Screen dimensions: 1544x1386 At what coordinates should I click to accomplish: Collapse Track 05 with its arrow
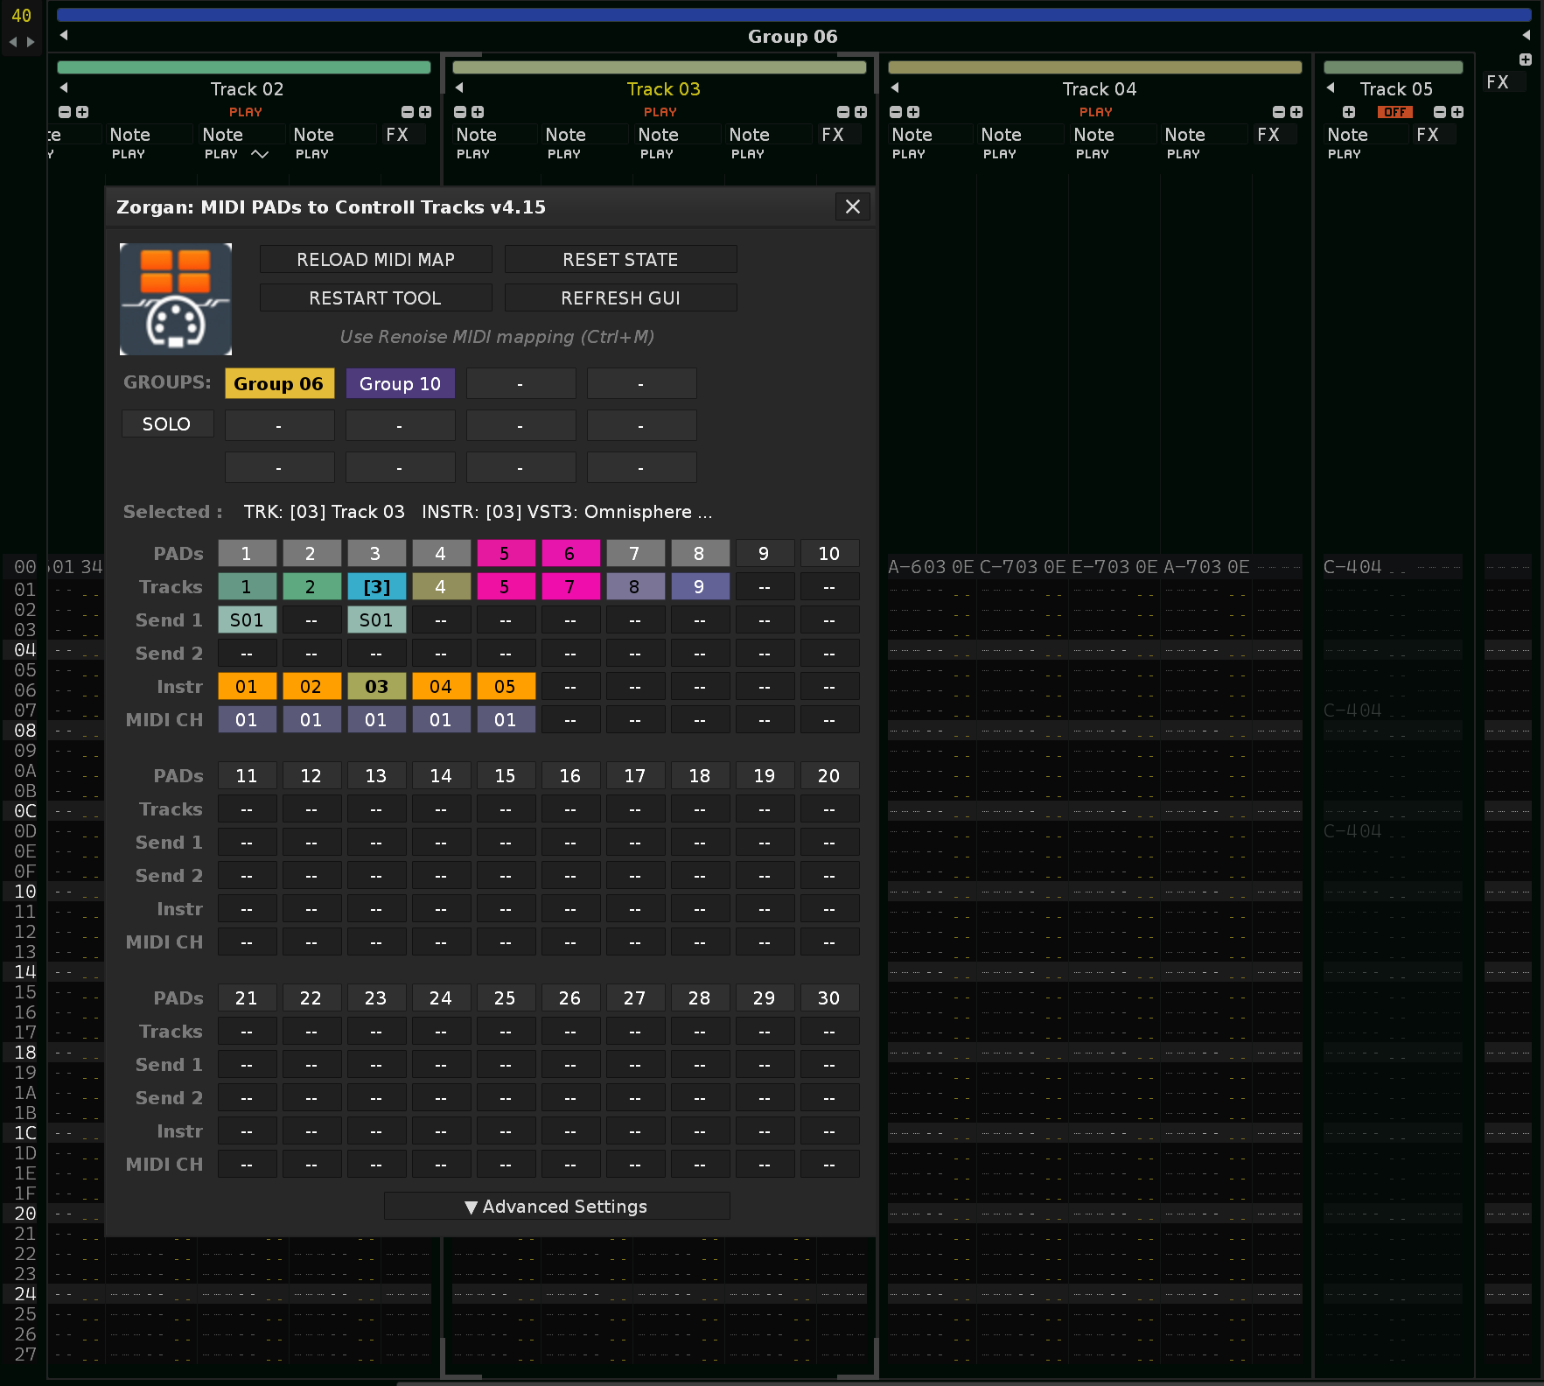coord(1331,87)
